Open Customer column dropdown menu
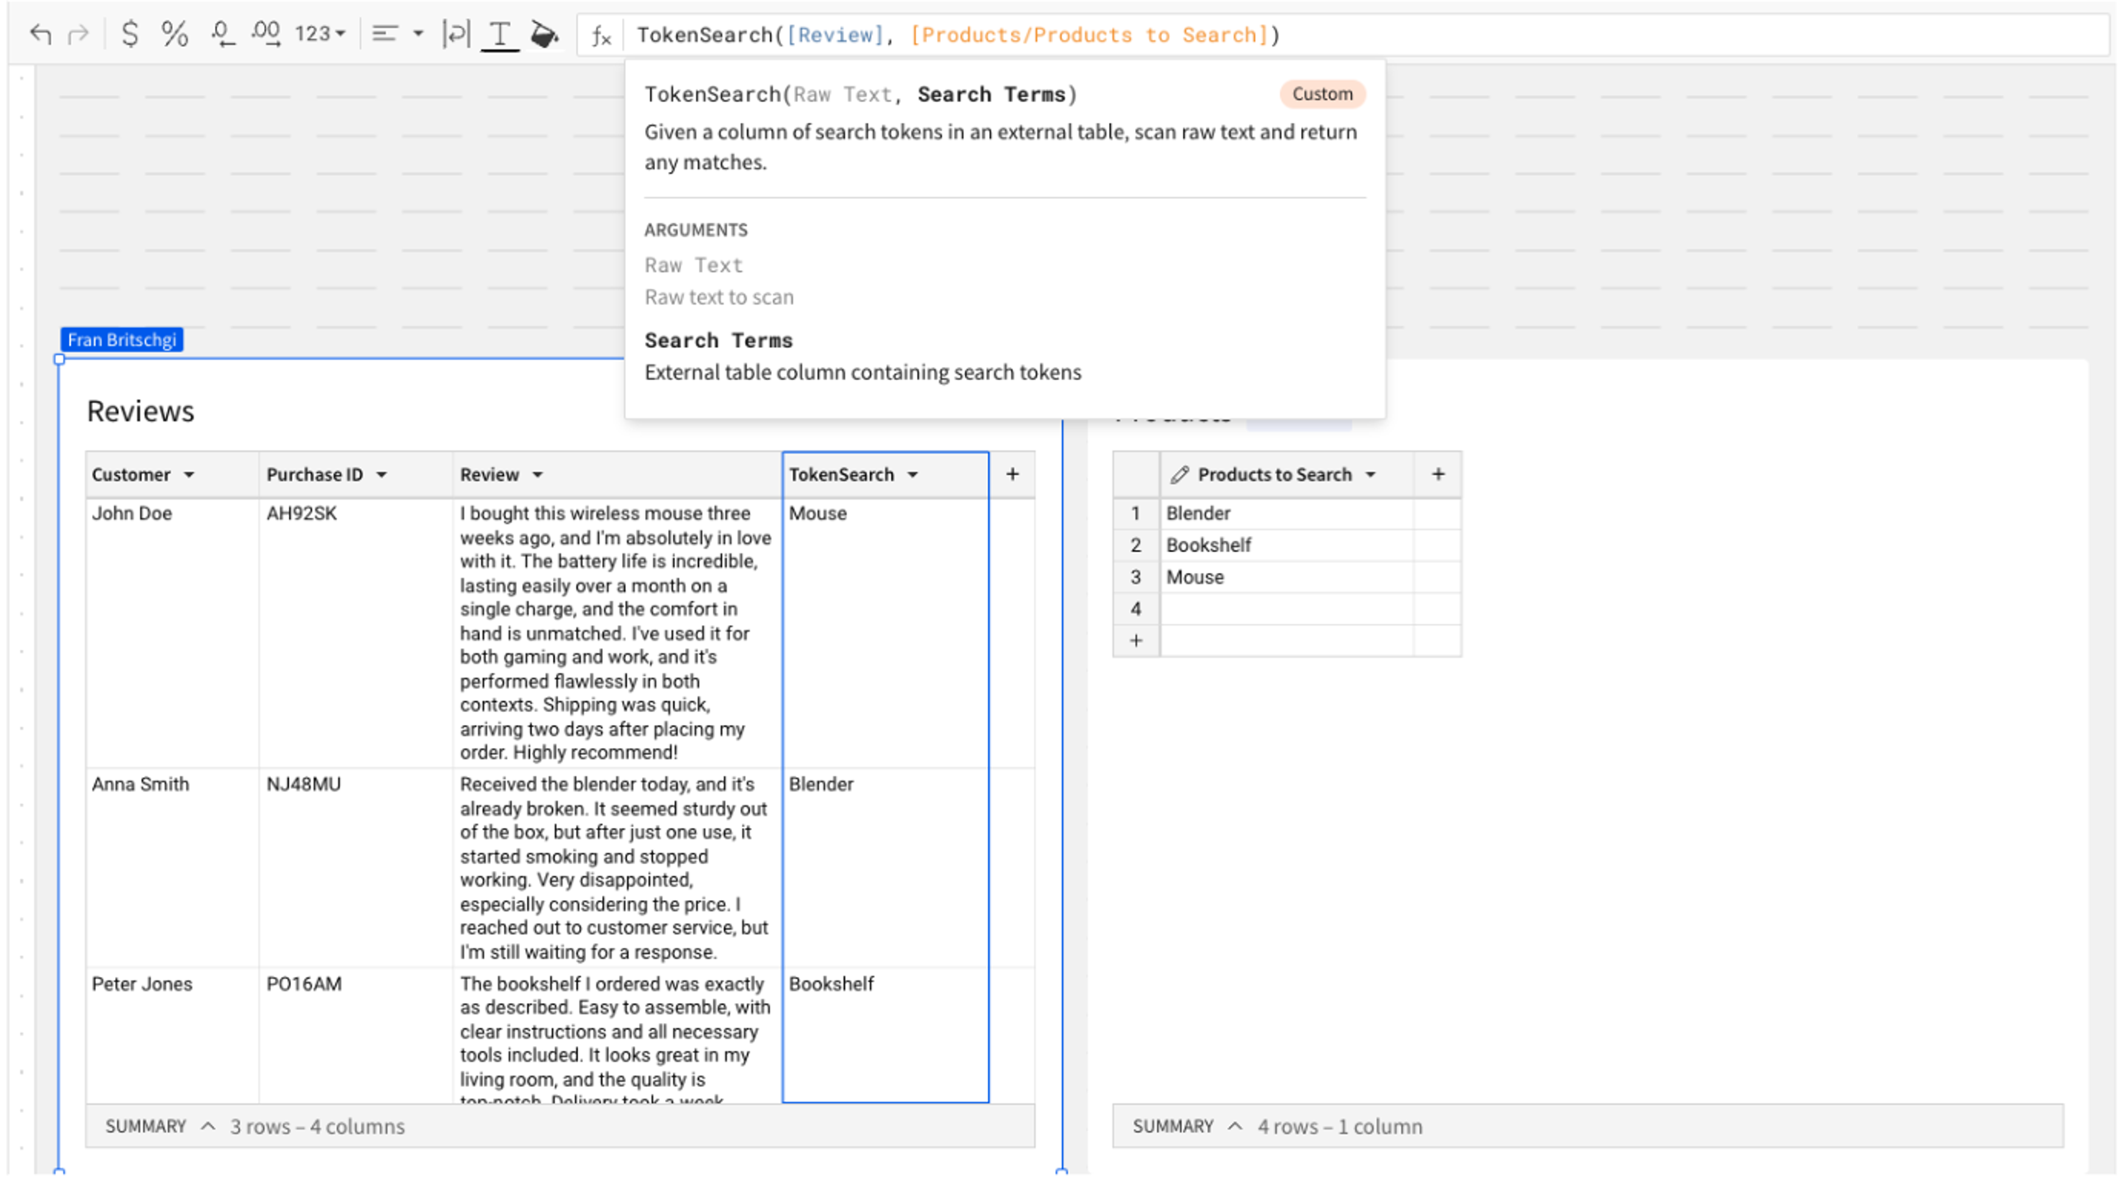Screen dimensions: 2123x1186 [x=190, y=475]
